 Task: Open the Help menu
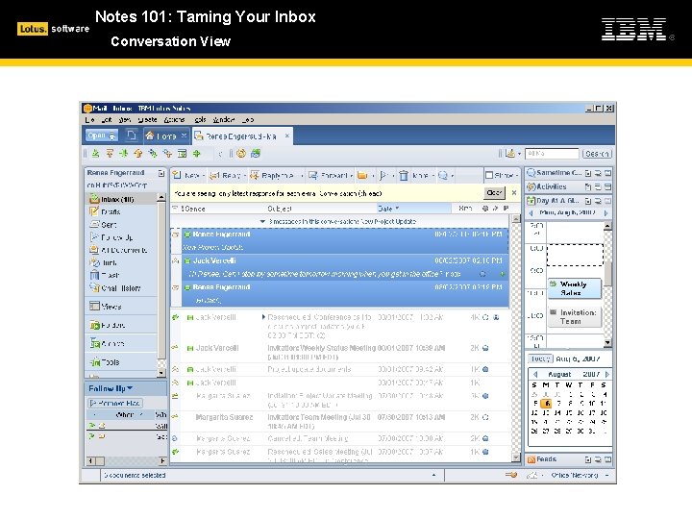[248, 119]
